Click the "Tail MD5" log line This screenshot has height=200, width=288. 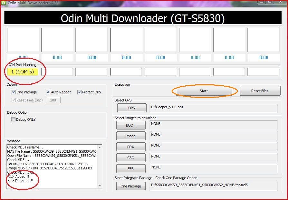click(47, 164)
